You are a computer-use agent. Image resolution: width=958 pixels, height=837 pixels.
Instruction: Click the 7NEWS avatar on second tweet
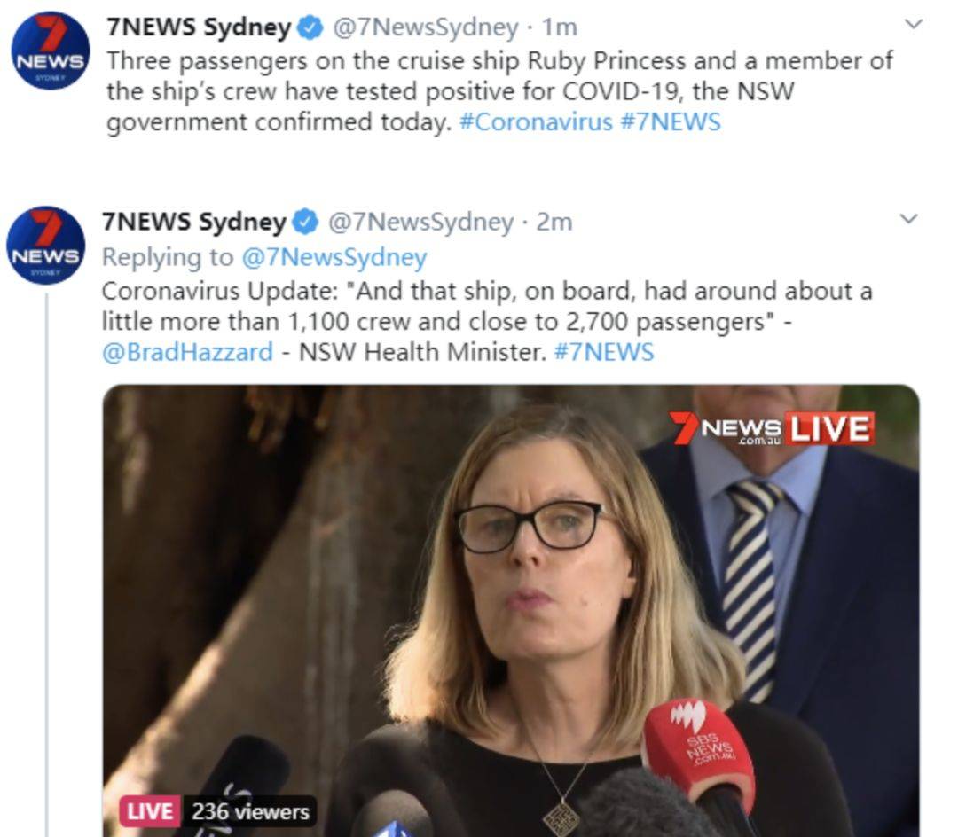[46, 246]
